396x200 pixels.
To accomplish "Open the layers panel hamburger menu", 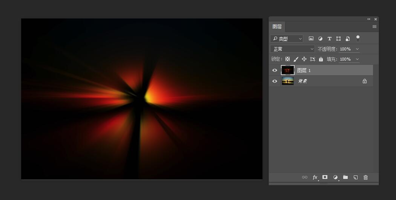I will tap(375, 26).
